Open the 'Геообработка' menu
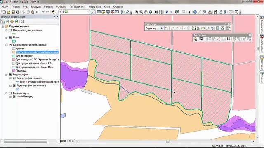 tap(77, 7)
